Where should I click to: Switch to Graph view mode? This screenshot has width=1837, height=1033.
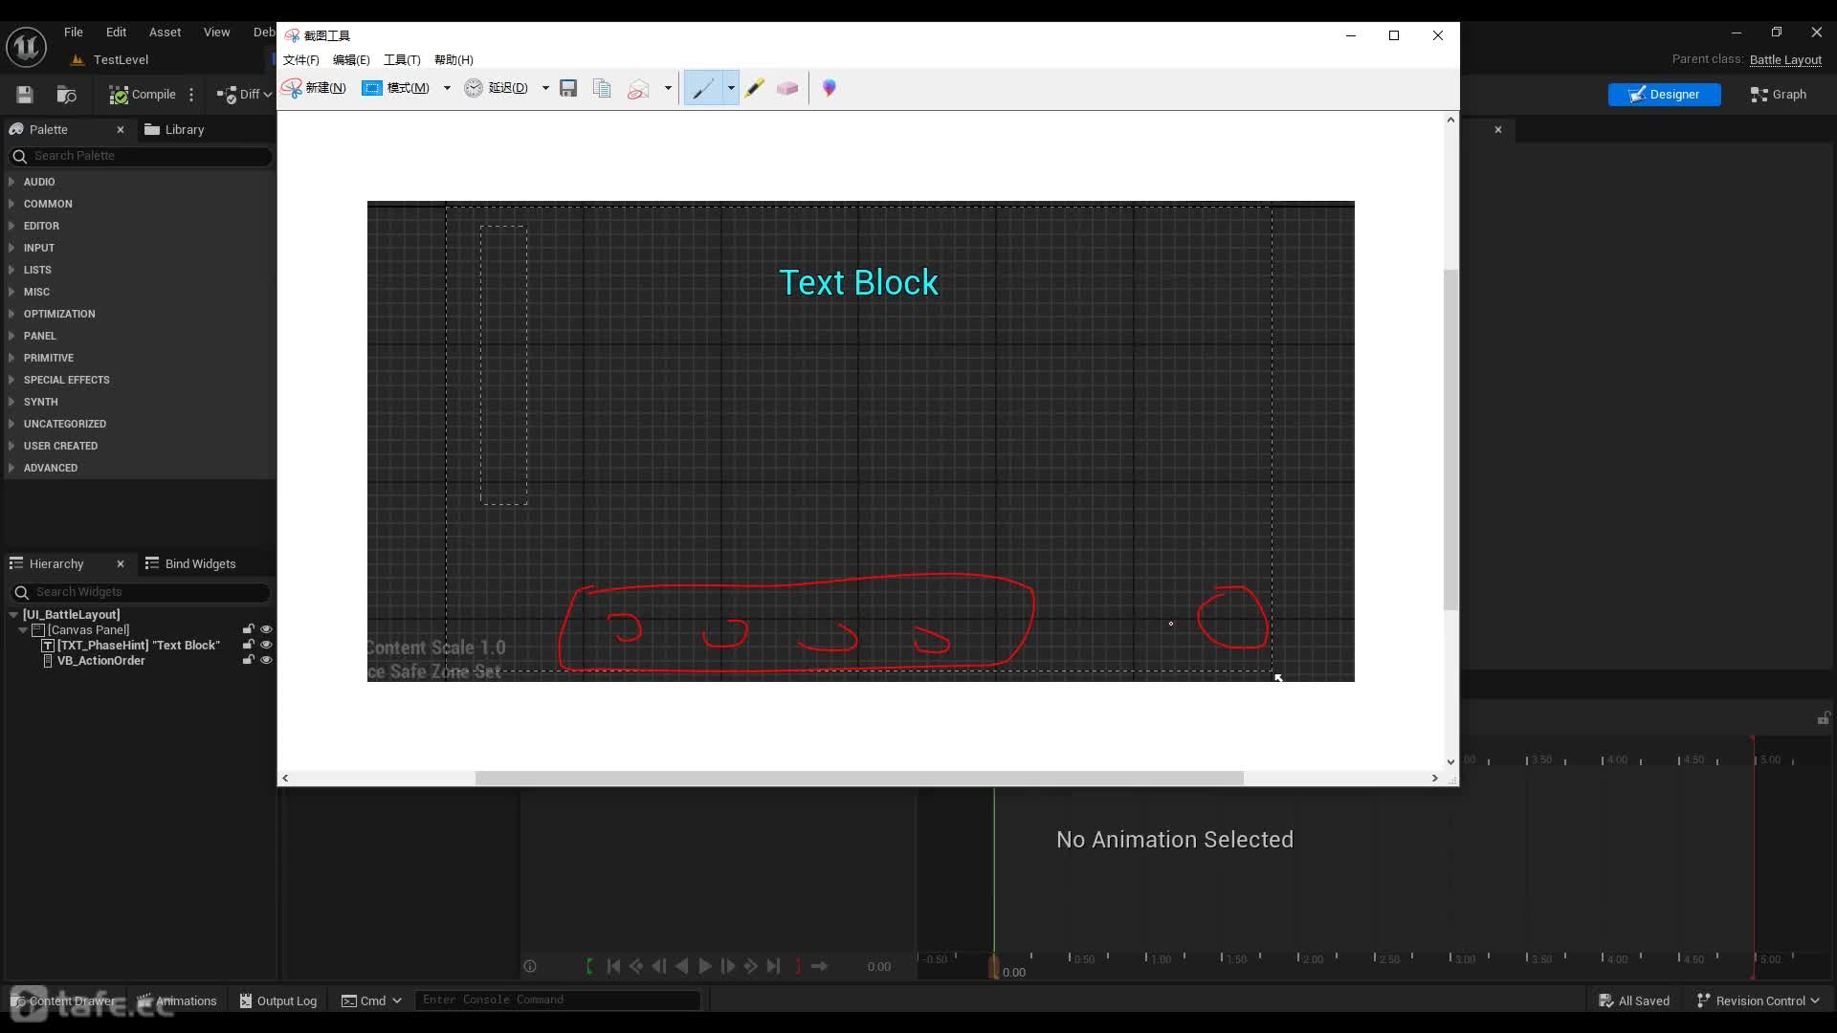click(1781, 94)
